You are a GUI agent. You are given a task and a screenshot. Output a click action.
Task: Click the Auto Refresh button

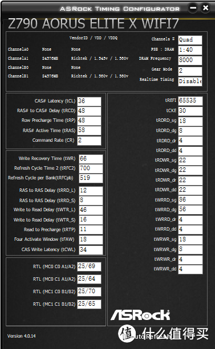[150, 336]
